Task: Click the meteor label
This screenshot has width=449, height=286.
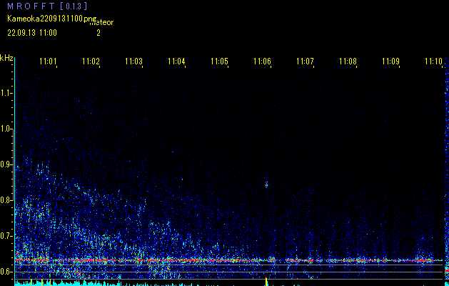Action: tap(102, 22)
